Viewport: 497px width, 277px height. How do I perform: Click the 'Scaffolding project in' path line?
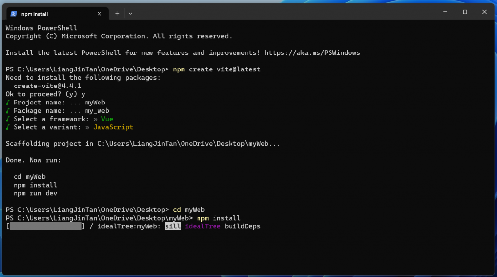(143, 144)
